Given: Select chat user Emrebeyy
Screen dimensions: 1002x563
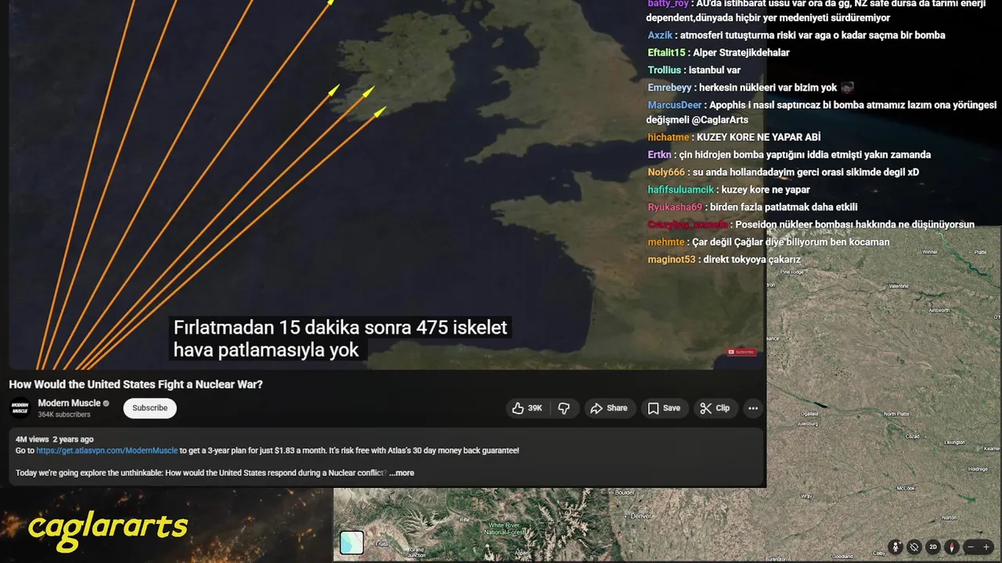Looking at the screenshot, I should (x=669, y=88).
